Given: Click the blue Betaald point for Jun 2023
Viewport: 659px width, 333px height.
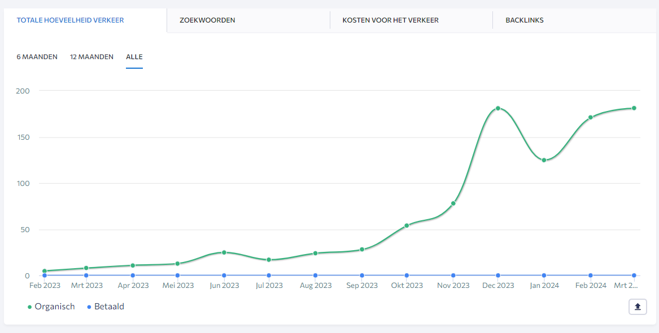Looking at the screenshot, I should click(x=224, y=276).
